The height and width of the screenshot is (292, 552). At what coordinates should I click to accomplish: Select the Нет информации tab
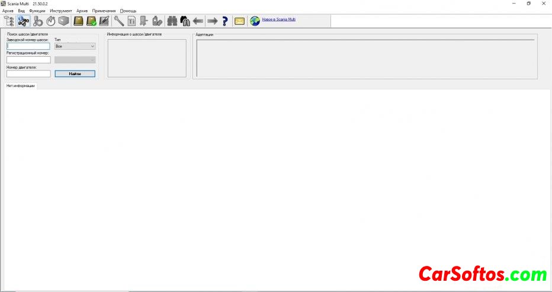pos(21,86)
